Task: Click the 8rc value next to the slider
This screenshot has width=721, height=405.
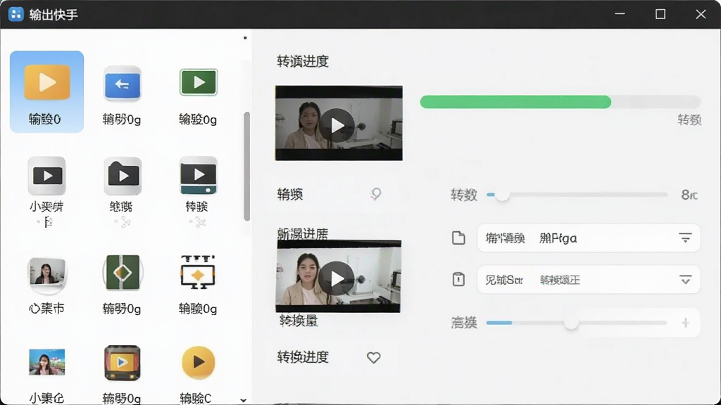Action: (689, 195)
